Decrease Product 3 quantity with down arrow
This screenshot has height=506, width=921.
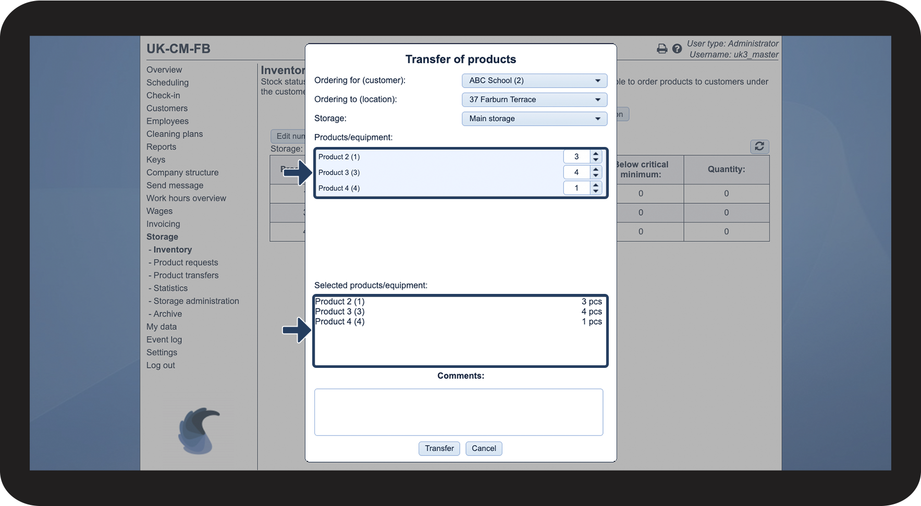click(596, 175)
